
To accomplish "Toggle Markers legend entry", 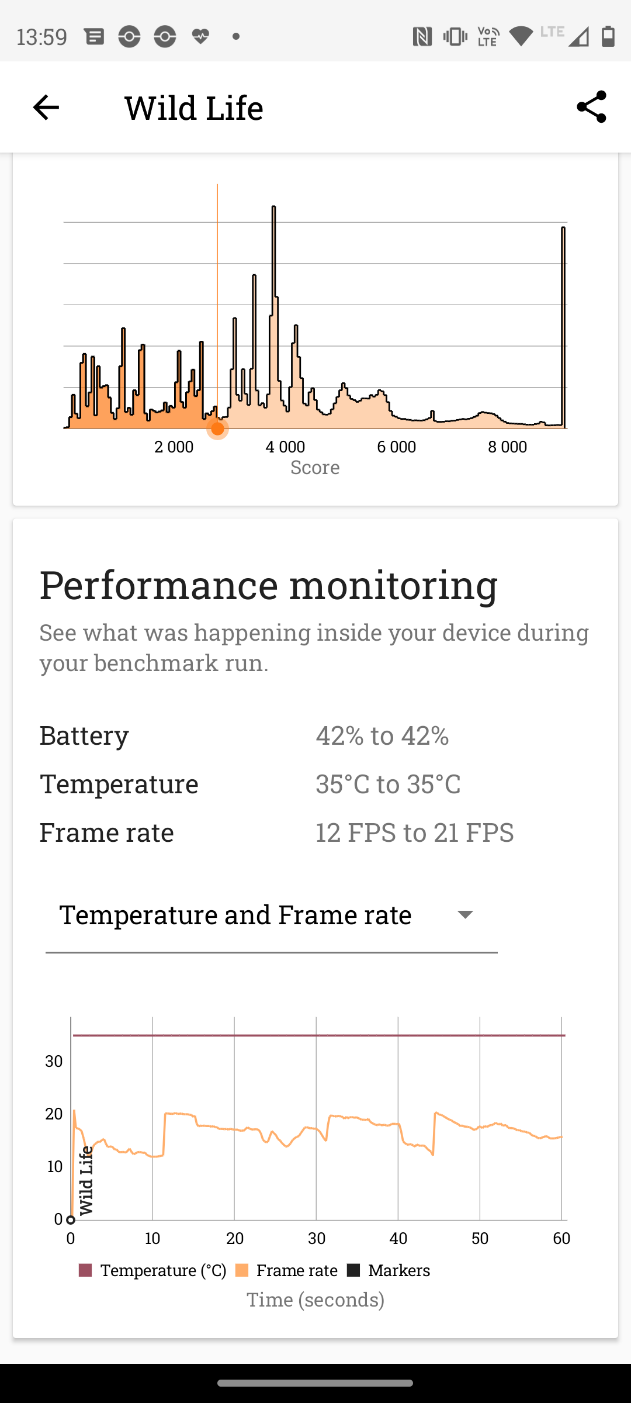I will point(389,1270).
